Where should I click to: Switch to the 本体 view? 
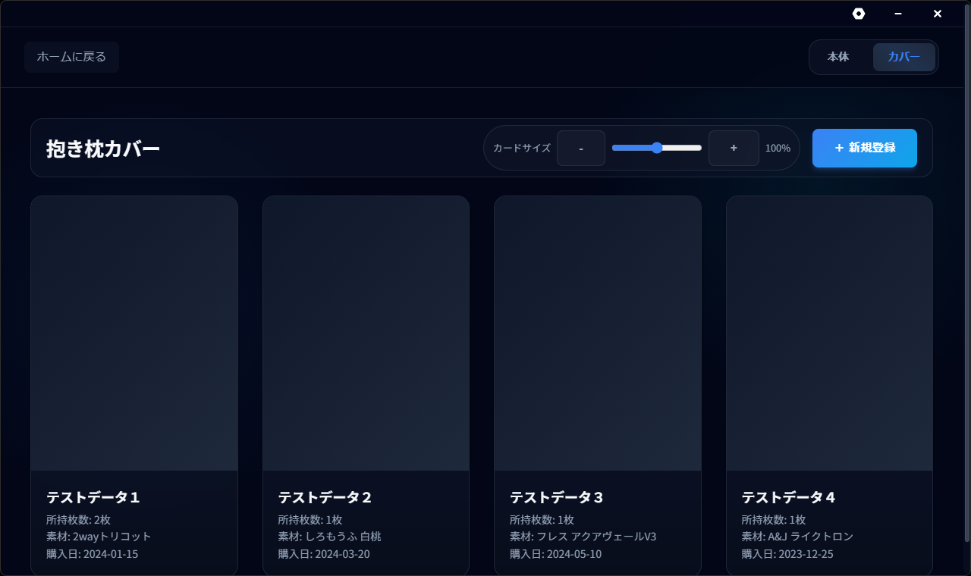(x=838, y=57)
